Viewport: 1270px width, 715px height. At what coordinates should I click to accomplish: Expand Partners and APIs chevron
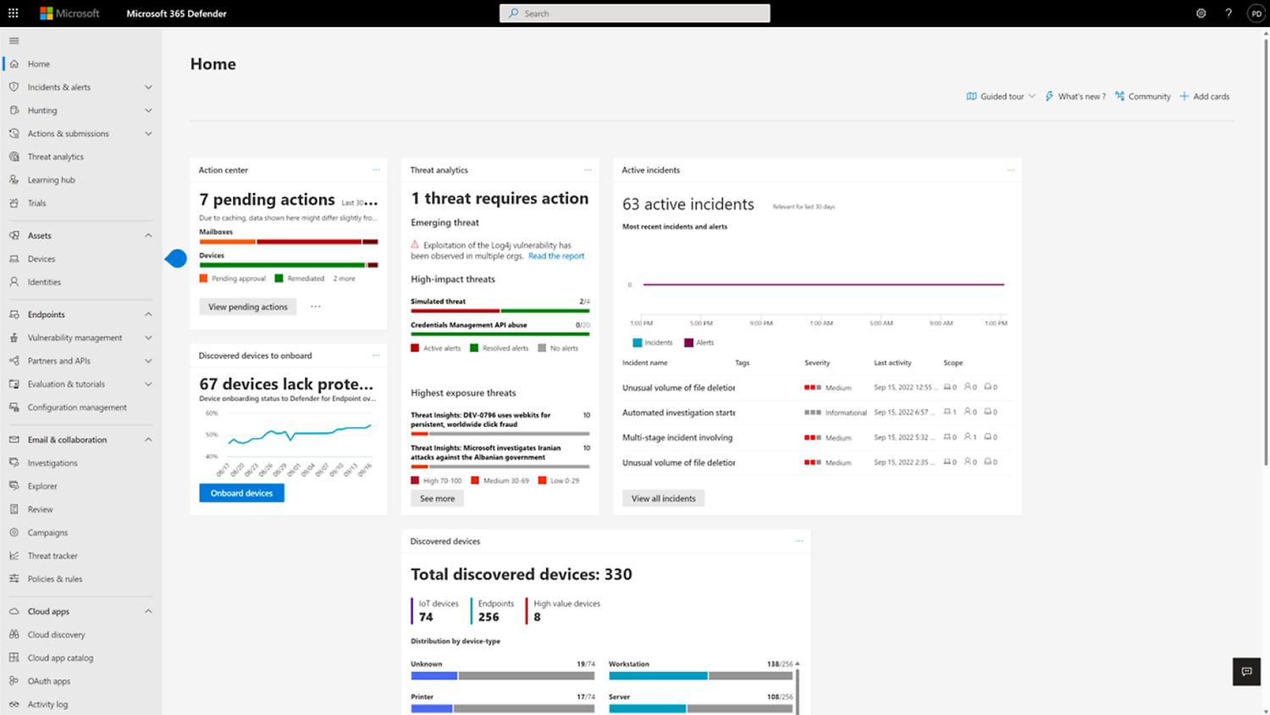[x=148, y=361]
